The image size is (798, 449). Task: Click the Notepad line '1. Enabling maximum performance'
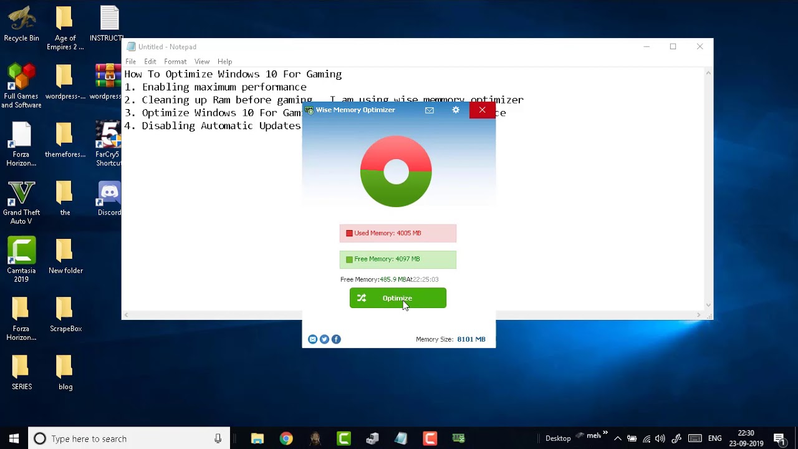[215, 87]
